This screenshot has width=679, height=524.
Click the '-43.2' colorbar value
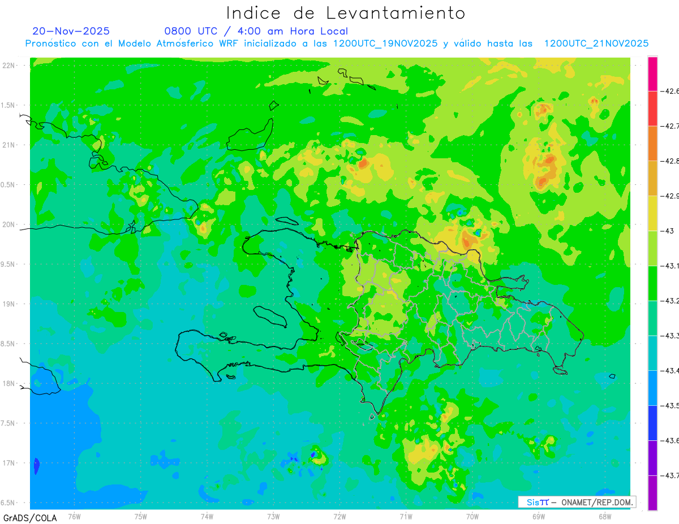670,301
